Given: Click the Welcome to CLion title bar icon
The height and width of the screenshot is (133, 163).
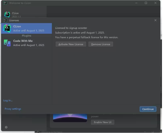Looking at the screenshot, I should pos(5,3).
